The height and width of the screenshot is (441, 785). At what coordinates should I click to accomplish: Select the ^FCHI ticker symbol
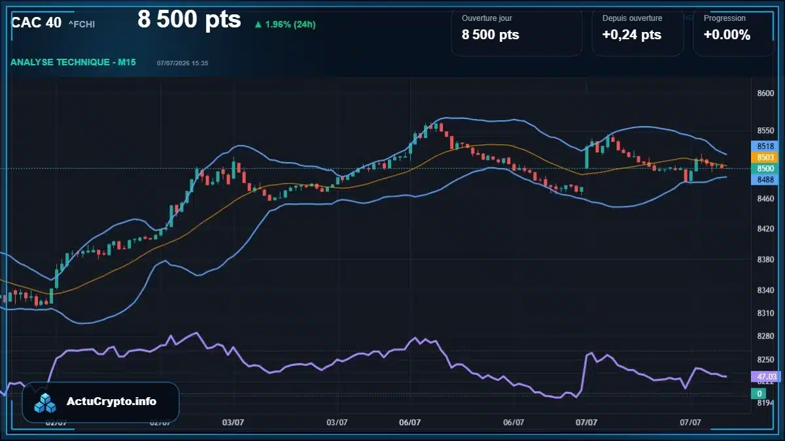pyautogui.click(x=82, y=24)
